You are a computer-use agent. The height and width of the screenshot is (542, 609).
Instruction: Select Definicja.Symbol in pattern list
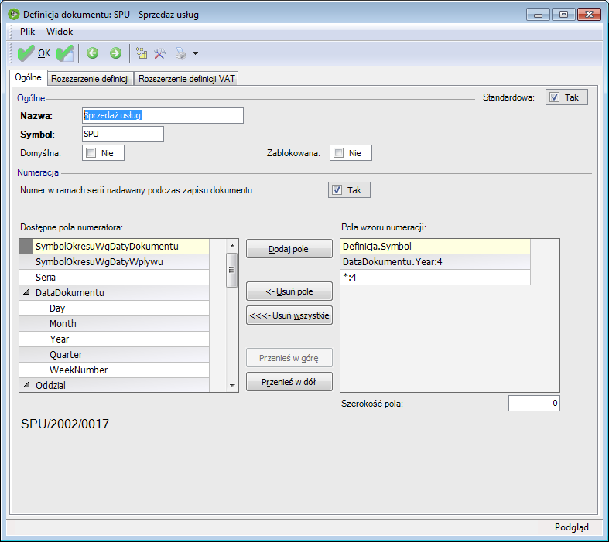435,247
